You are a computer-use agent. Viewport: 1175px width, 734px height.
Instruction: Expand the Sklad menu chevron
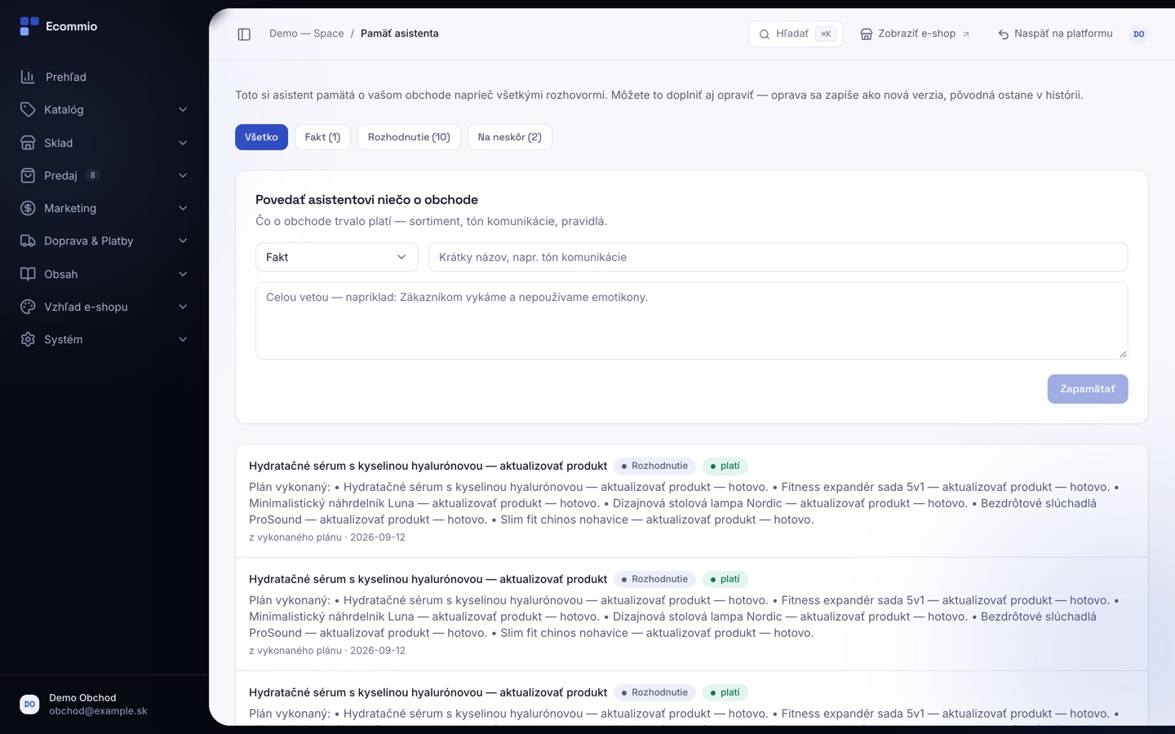183,143
